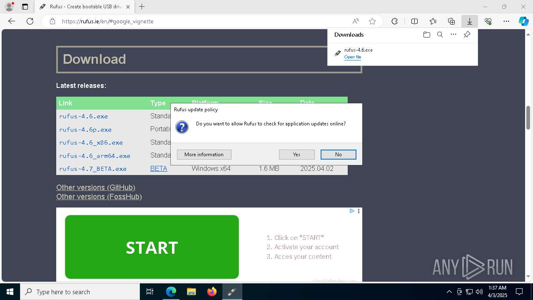The height and width of the screenshot is (300, 533).
Task: Click the green START ad button
Action: coord(152,247)
